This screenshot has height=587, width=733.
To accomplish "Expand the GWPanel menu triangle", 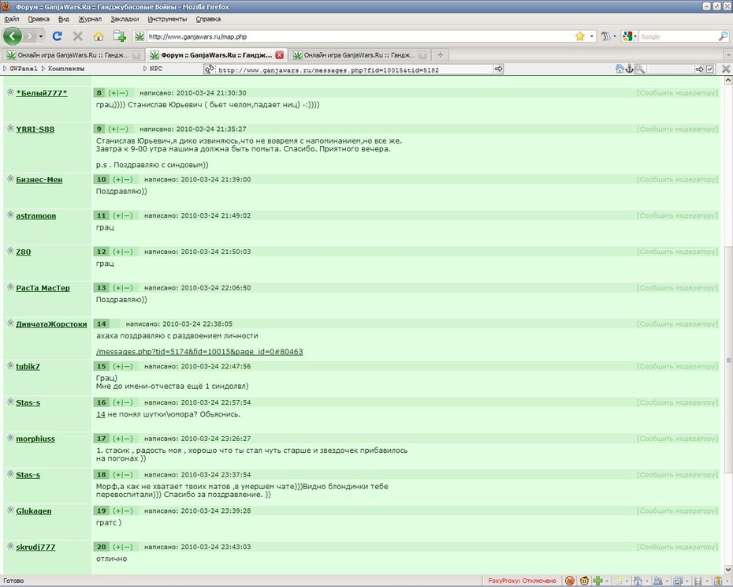I will click(x=6, y=69).
